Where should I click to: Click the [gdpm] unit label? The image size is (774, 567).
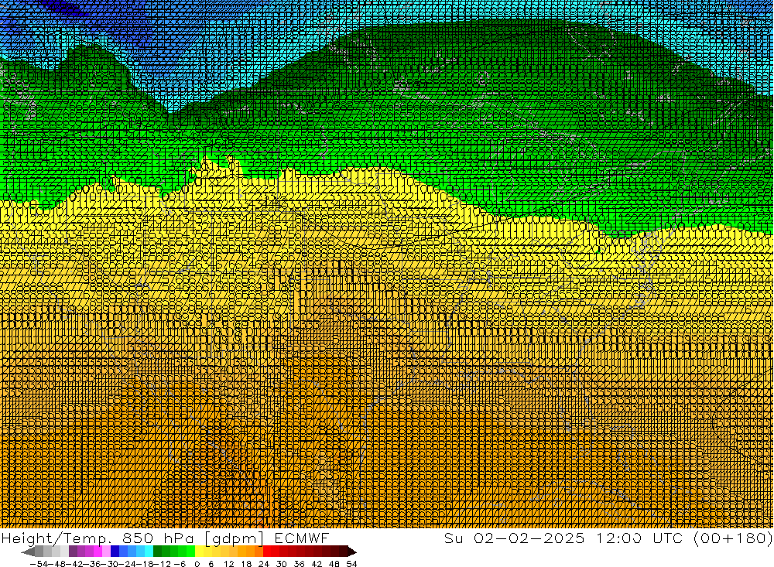point(235,538)
